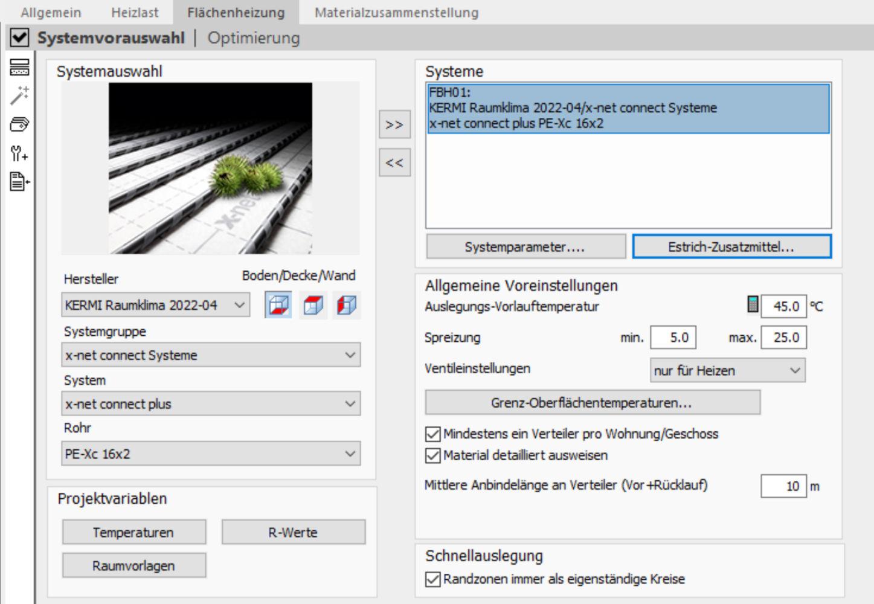Select the floor heating (Boden) cube icon
This screenshot has height=604, width=874.
278,305
